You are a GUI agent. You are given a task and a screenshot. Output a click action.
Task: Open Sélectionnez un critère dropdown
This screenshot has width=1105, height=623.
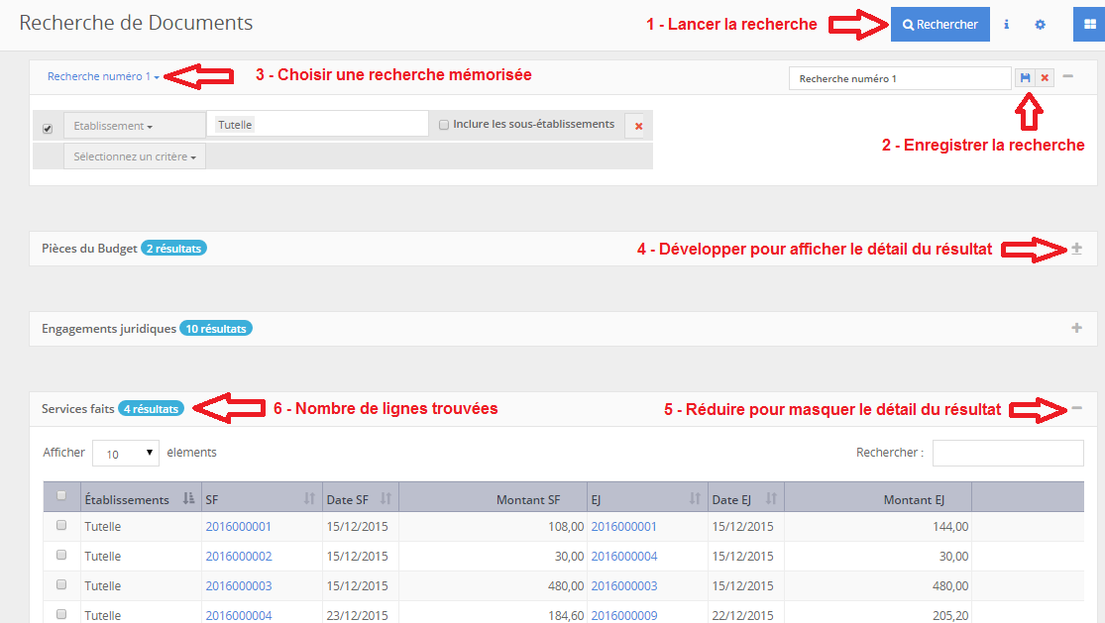point(135,156)
